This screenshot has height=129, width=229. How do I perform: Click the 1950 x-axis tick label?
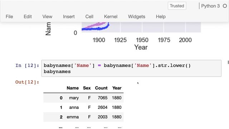pos(142,40)
